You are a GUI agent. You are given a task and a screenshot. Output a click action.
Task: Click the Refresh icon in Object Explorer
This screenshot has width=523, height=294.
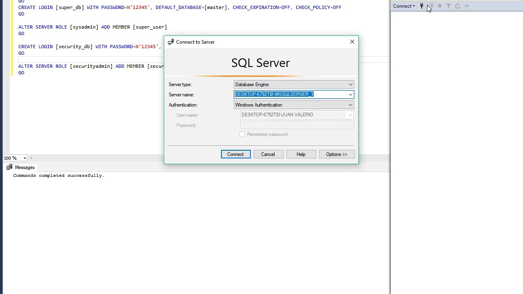tap(458, 6)
